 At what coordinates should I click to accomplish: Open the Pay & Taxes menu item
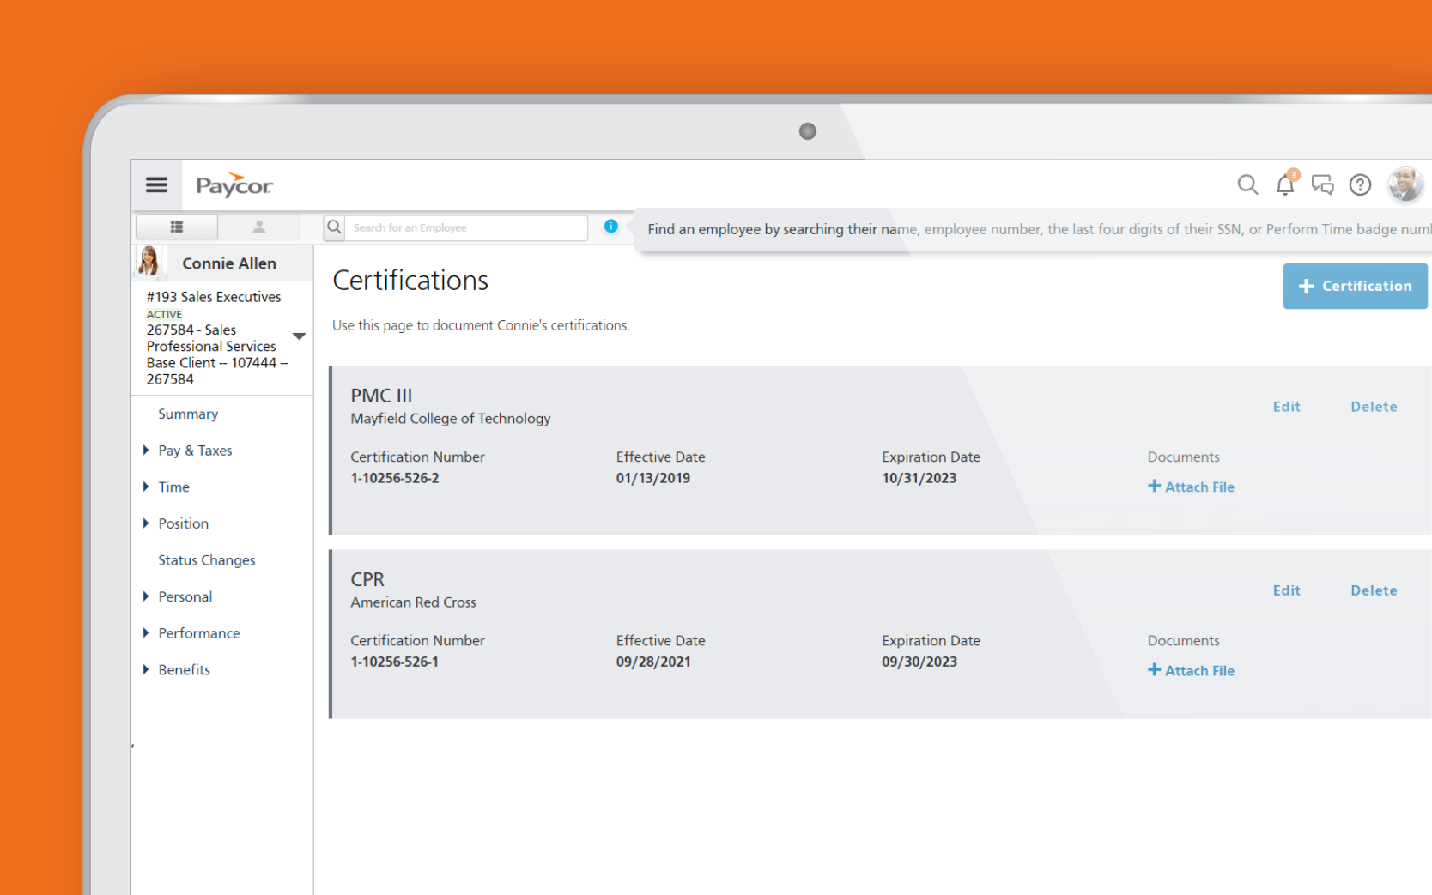coord(195,451)
